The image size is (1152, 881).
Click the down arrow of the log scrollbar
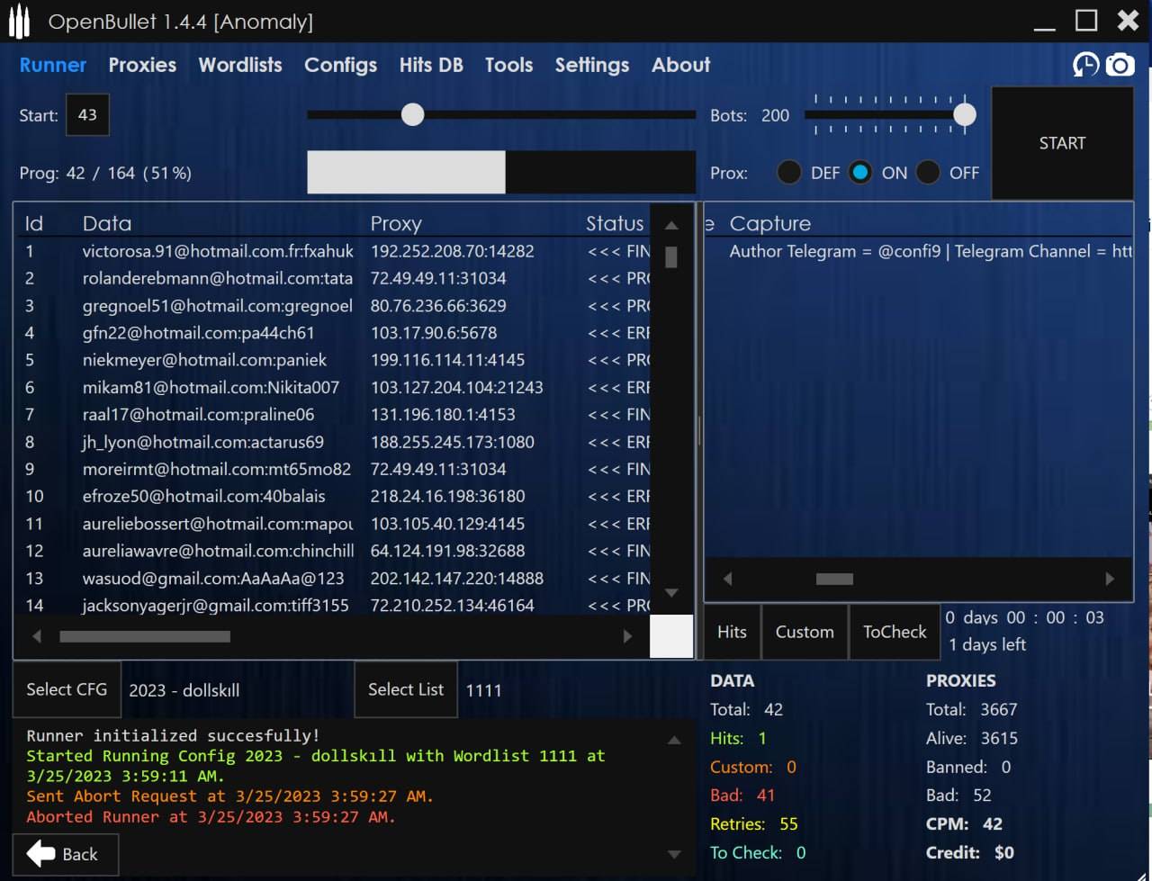pyautogui.click(x=674, y=854)
